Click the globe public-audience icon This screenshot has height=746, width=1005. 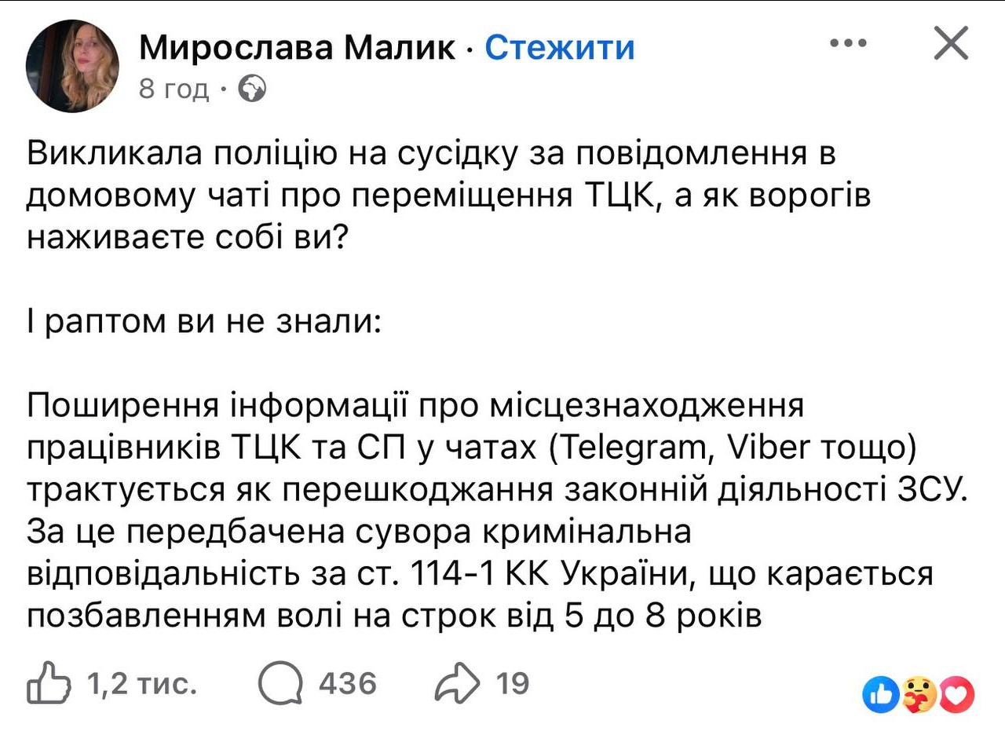tap(251, 90)
